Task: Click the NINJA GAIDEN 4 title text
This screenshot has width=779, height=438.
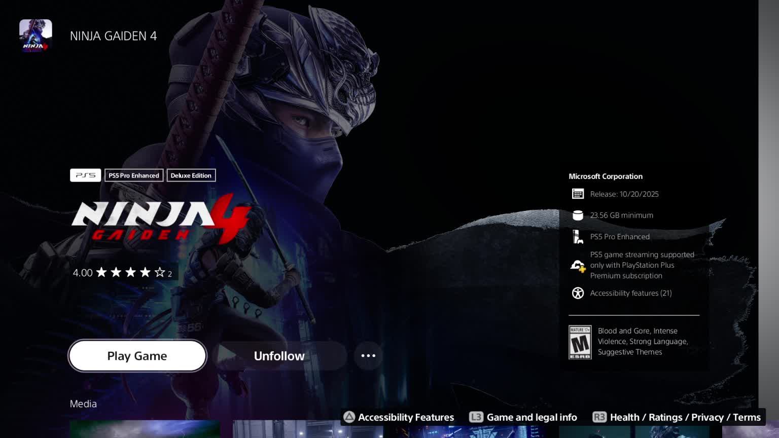Action: pos(114,36)
